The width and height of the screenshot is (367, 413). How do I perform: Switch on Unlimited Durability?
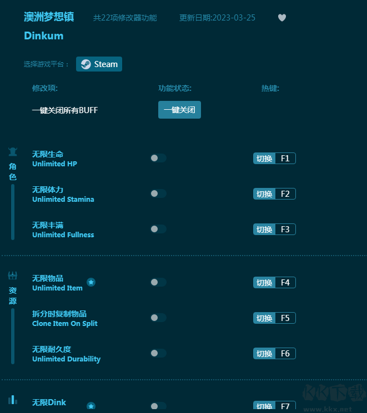pyautogui.click(x=158, y=353)
